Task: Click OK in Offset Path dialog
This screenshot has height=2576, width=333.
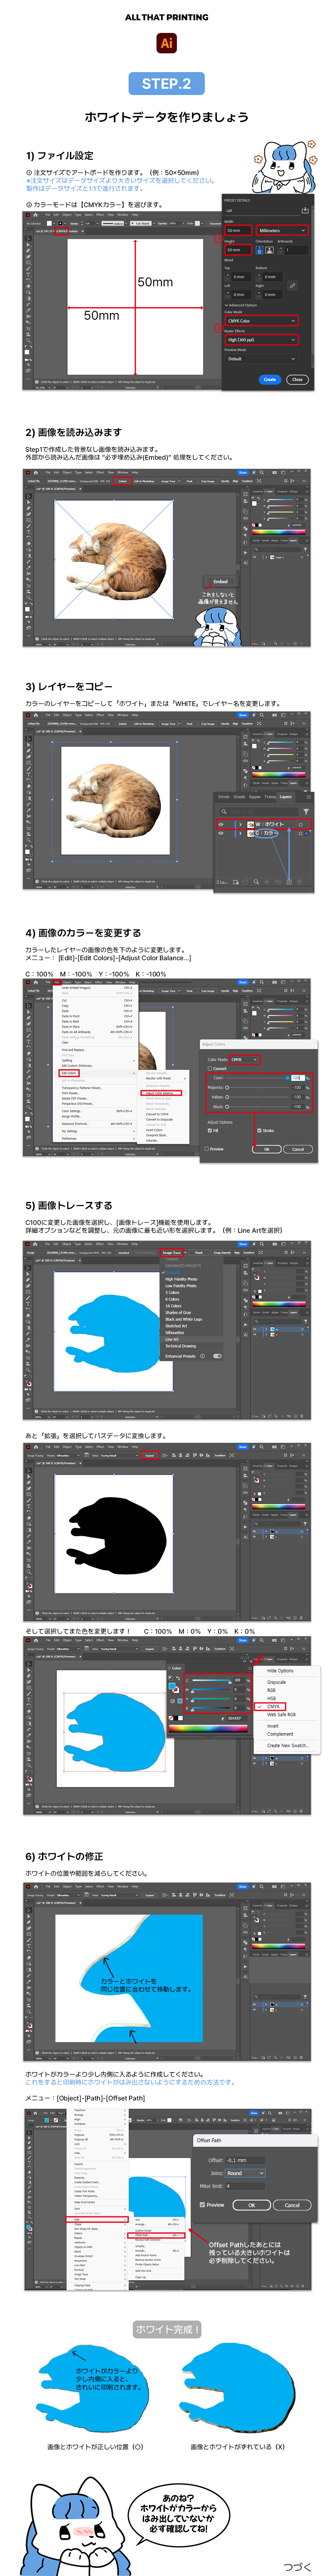Action: coord(252,2205)
